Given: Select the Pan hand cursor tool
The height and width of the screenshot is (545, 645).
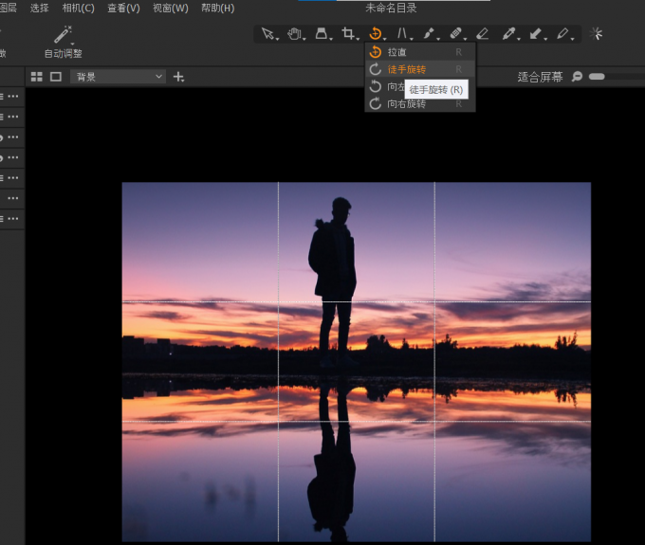Looking at the screenshot, I should 295,33.
